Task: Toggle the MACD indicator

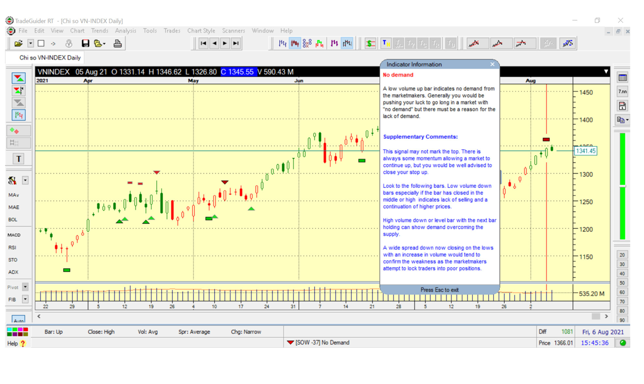Action: [x=14, y=235]
